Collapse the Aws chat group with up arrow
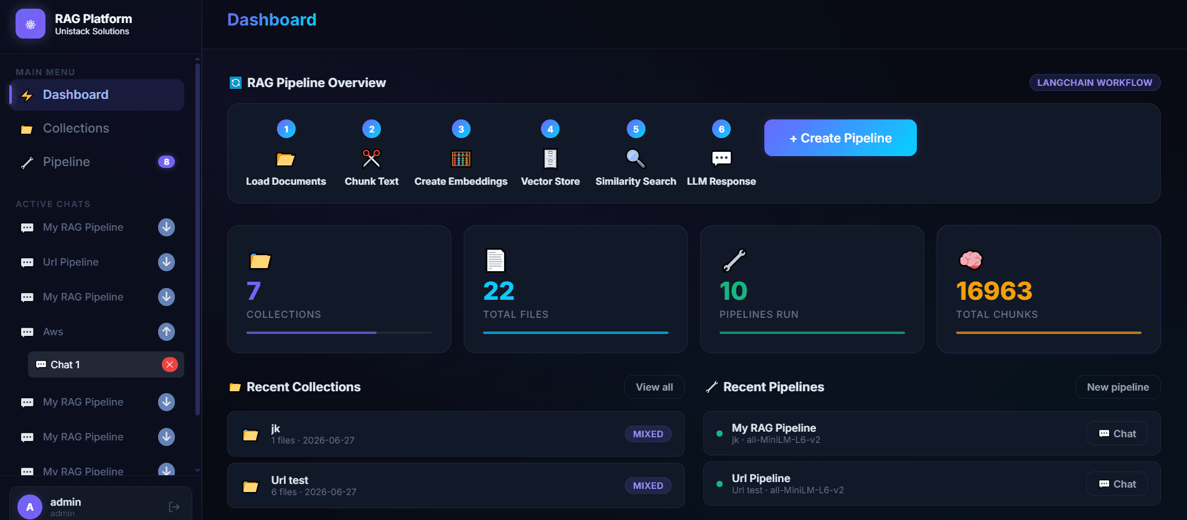Viewport: 1187px width, 520px height. pos(166,332)
